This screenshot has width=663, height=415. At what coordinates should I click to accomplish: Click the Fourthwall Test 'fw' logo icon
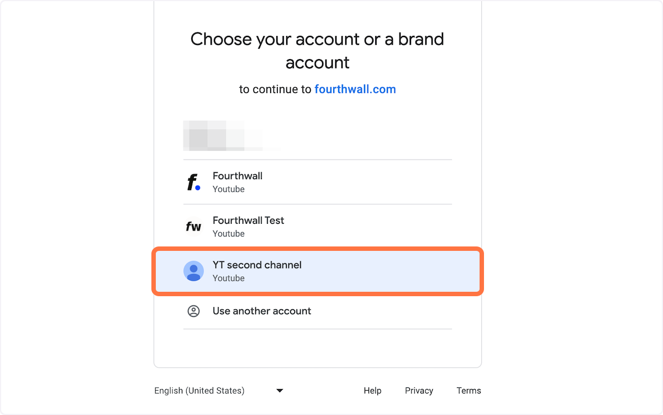193,227
